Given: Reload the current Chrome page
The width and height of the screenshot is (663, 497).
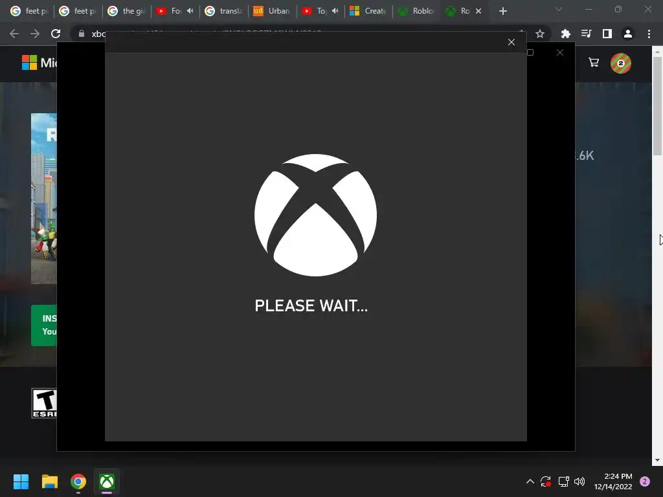Looking at the screenshot, I should coord(56,34).
